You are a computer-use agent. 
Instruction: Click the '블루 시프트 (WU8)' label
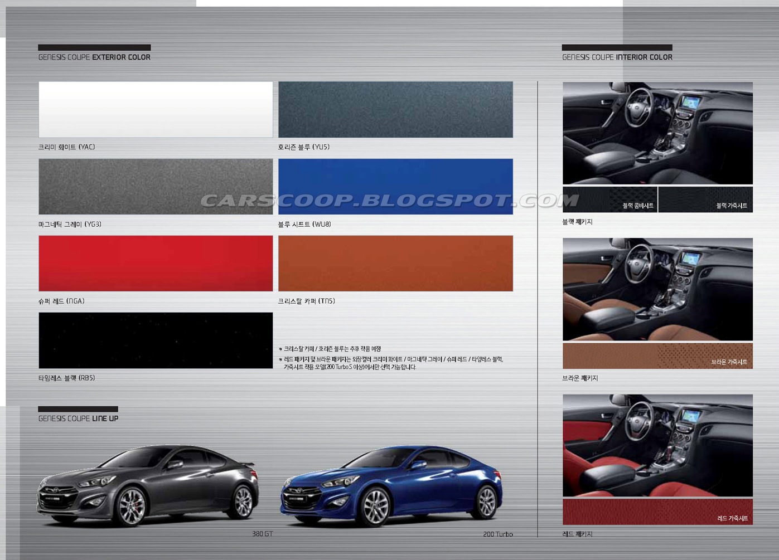(x=304, y=224)
